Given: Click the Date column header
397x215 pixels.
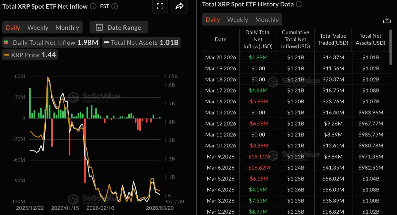Looking at the screenshot, I should click(220, 39).
